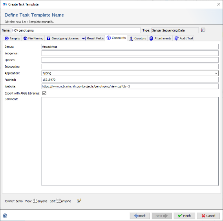Click the Cancel button
This screenshot has width=223, height=221.
(208, 216)
